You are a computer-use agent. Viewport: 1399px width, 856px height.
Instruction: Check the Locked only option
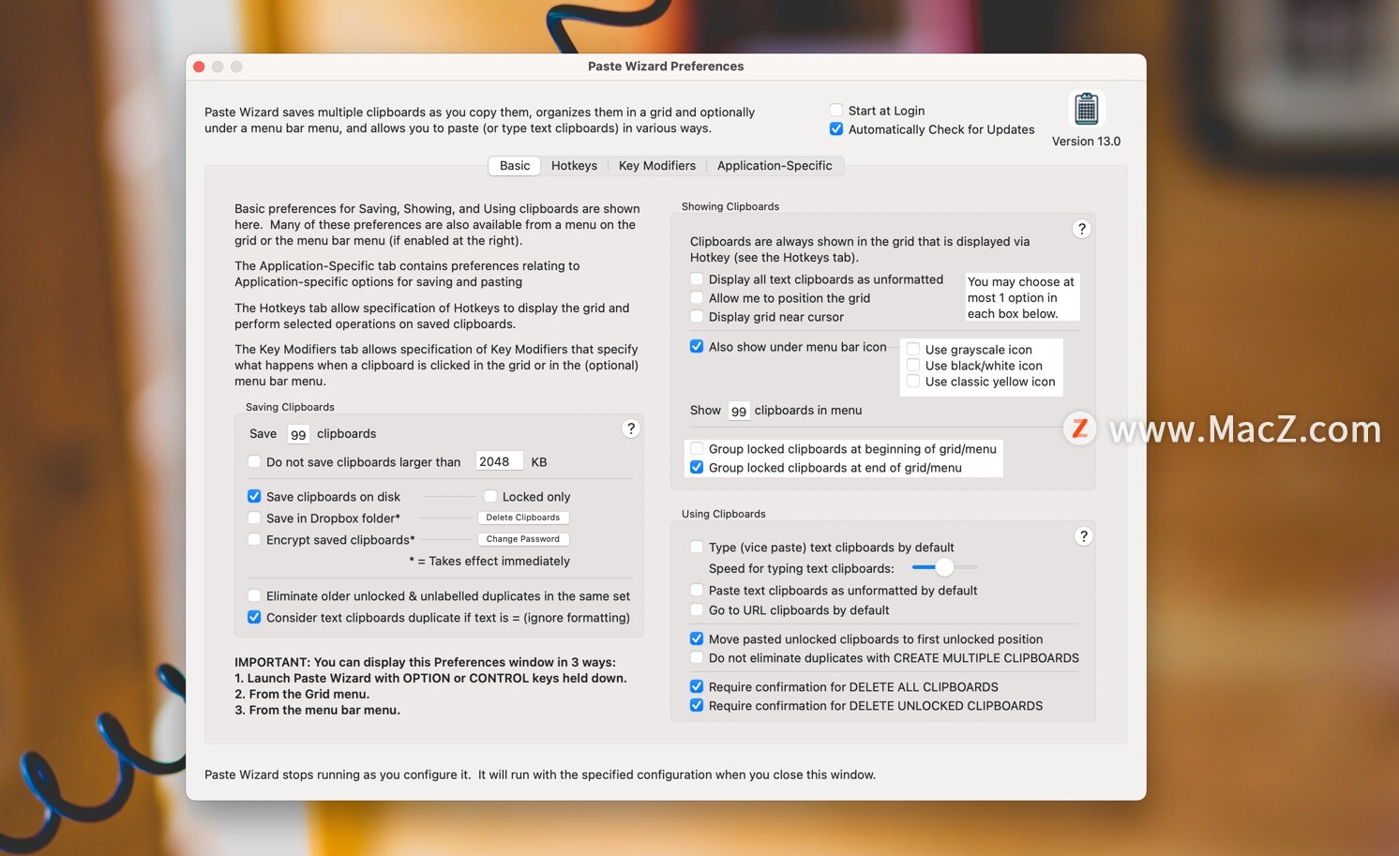pyautogui.click(x=490, y=496)
